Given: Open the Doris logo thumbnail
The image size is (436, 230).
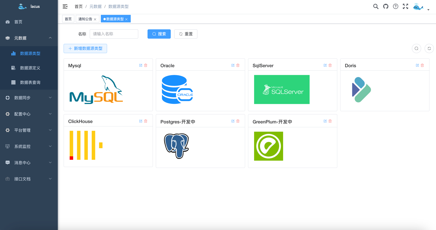Looking at the screenshot, I should click(x=361, y=90).
